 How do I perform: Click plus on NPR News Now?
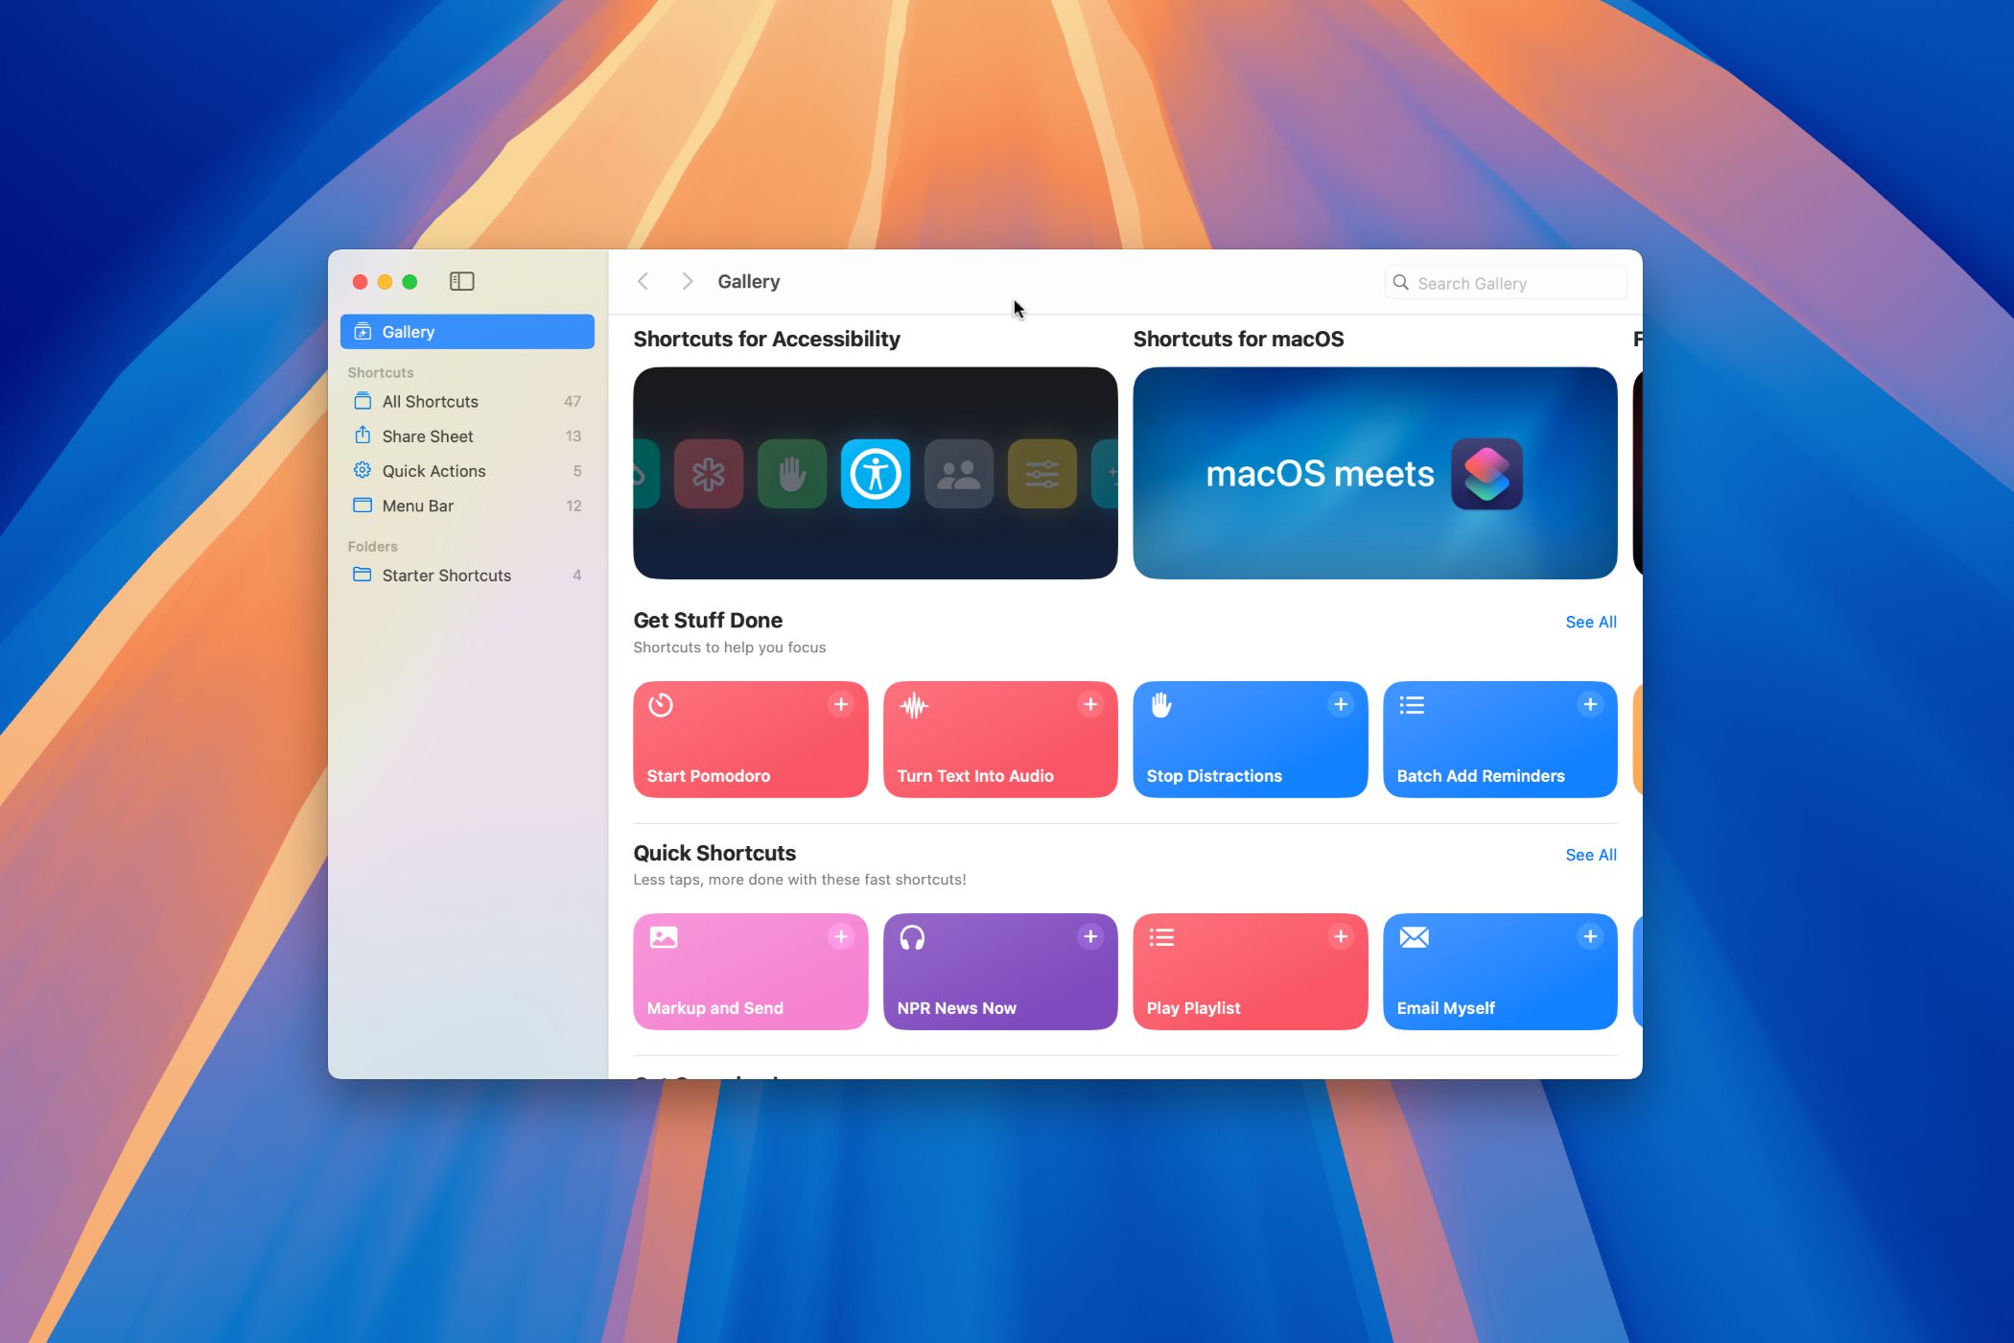click(x=1090, y=937)
